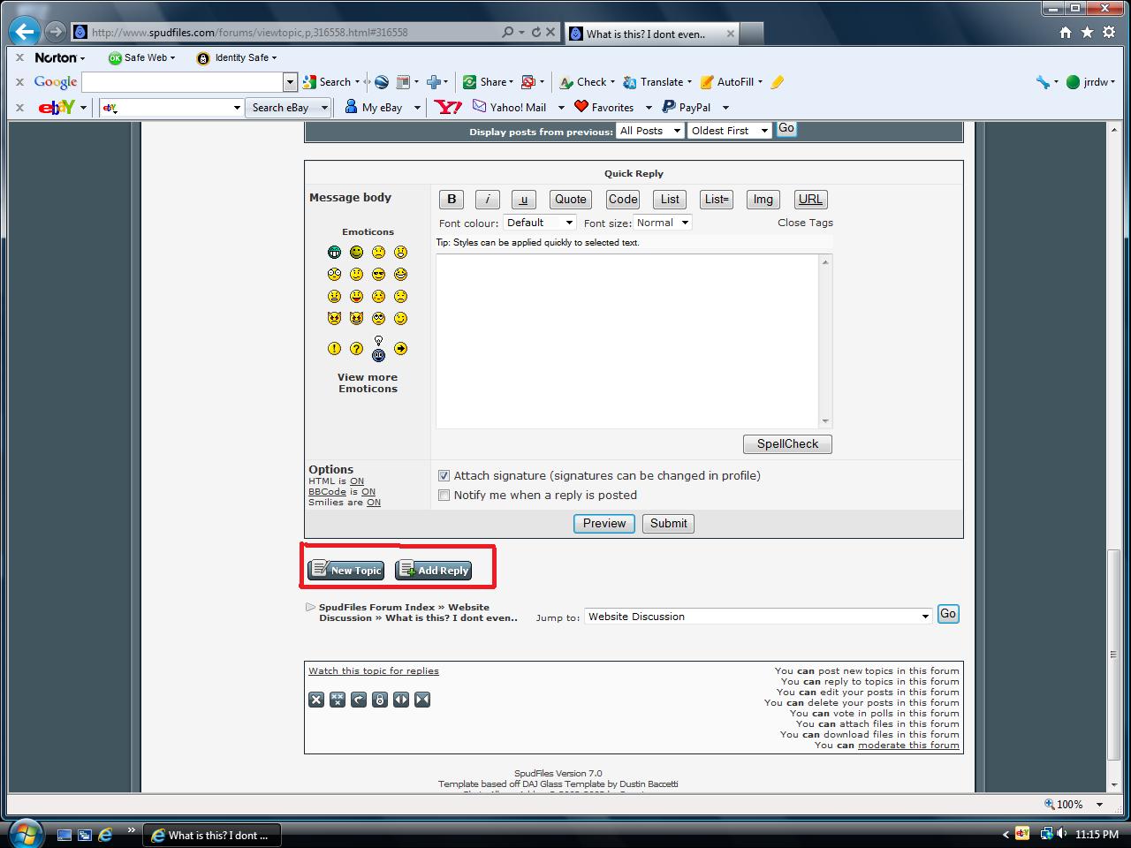
Task: Insert the question mark emoticon
Action: pos(356,349)
